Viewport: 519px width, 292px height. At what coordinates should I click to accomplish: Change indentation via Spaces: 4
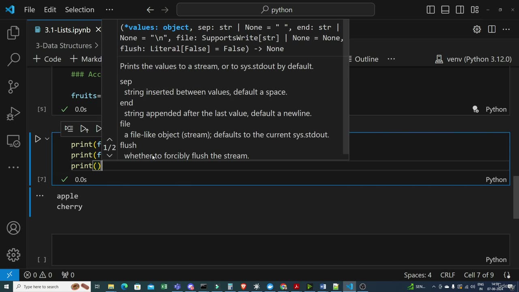(418, 275)
